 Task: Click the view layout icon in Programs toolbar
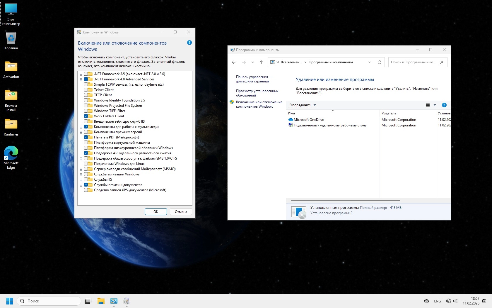click(x=428, y=105)
